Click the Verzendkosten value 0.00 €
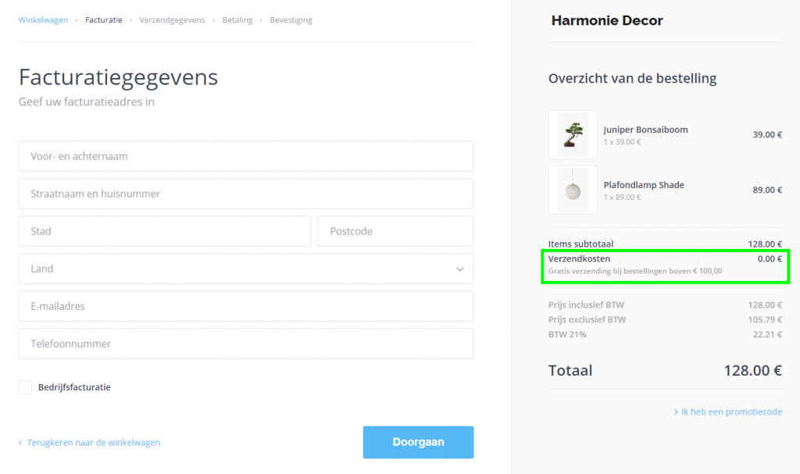 point(770,258)
